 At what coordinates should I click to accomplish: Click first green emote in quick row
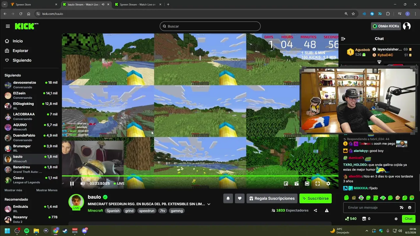pos(346,198)
